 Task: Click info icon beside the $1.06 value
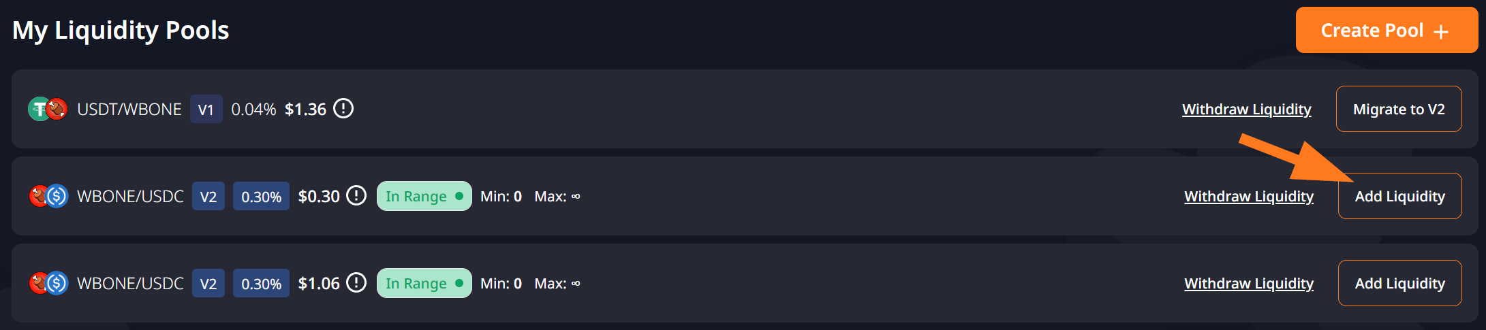[x=356, y=283]
